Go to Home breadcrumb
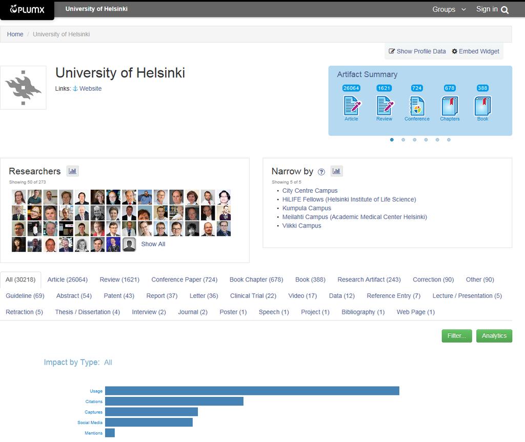This screenshot has width=525, height=442. pos(15,34)
